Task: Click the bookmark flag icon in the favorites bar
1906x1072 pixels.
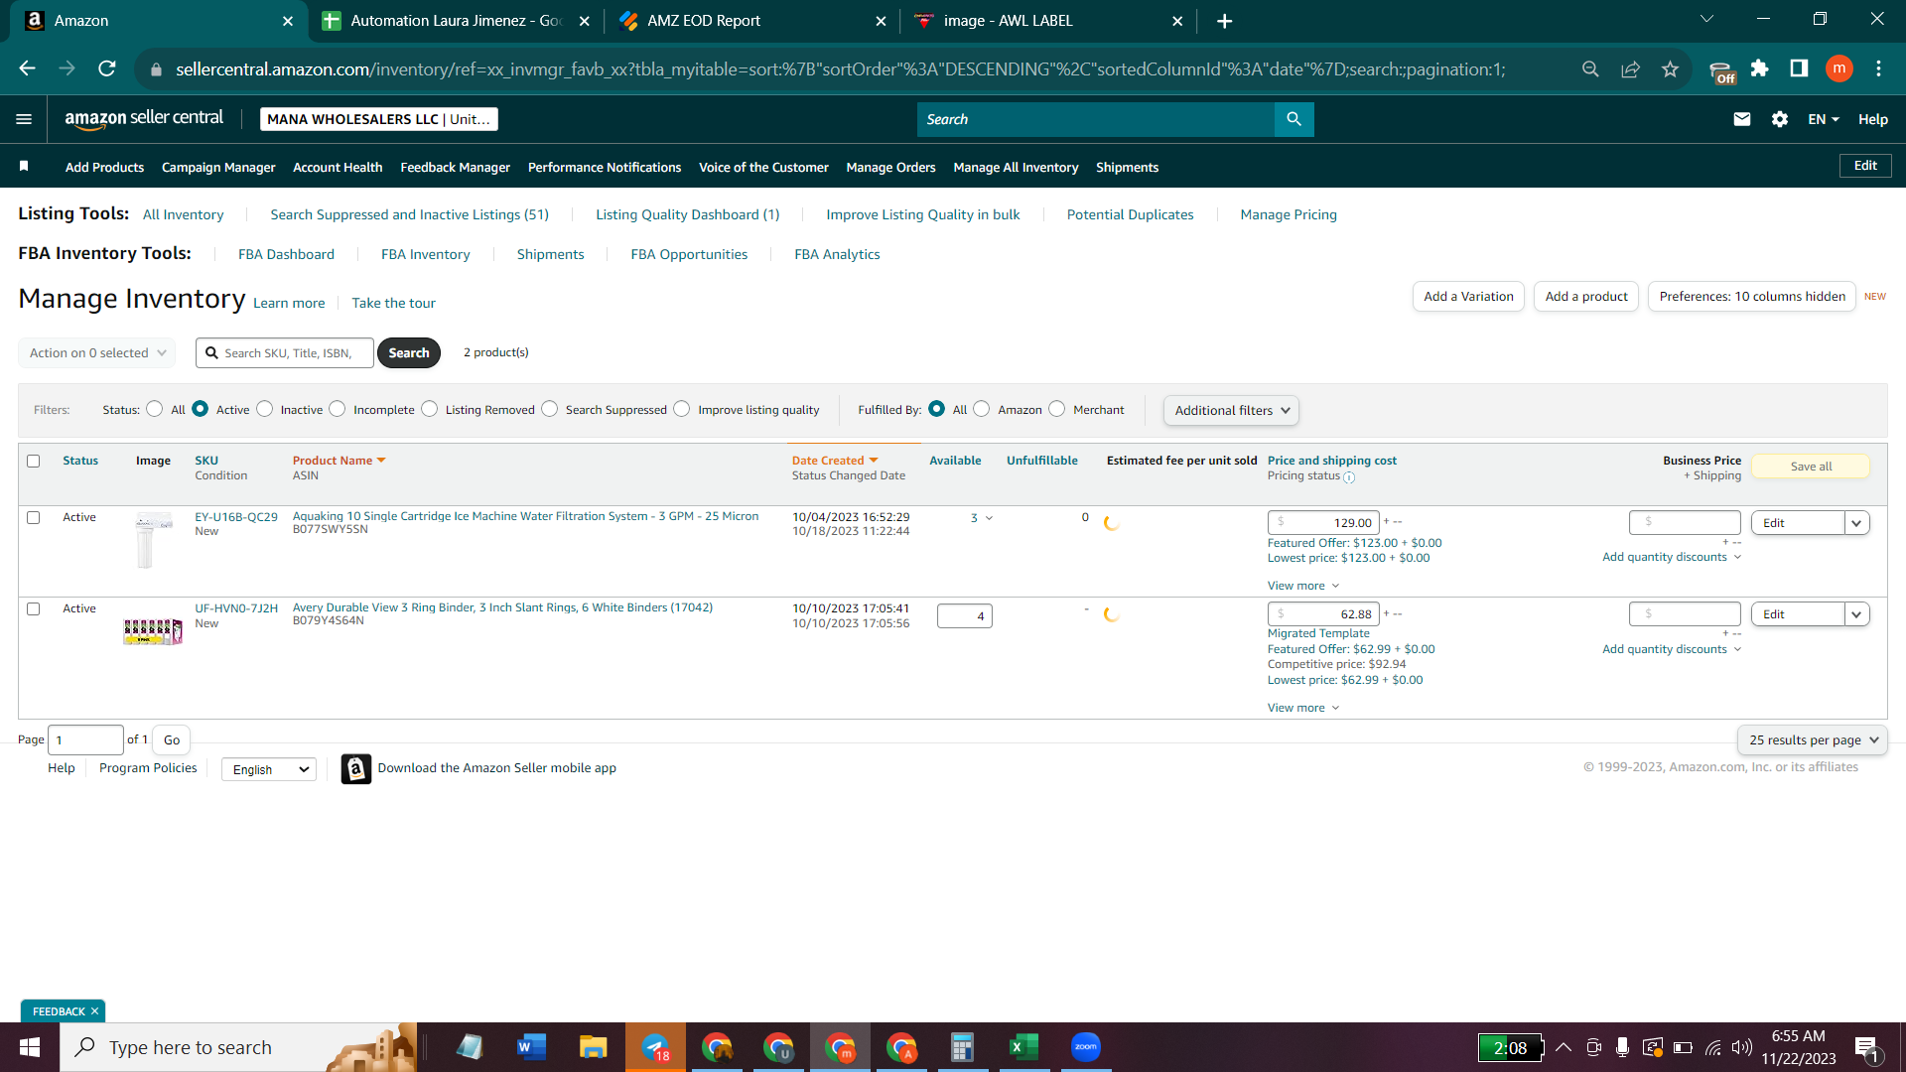Action: pos(24,166)
